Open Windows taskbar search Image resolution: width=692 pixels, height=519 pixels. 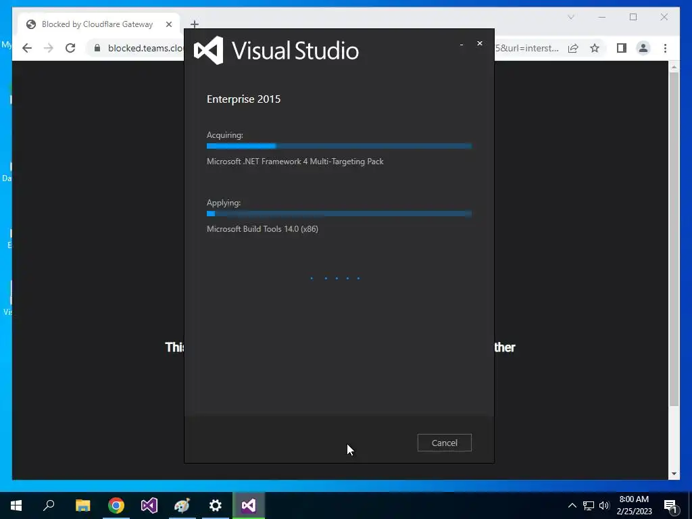click(x=49, y=505)
